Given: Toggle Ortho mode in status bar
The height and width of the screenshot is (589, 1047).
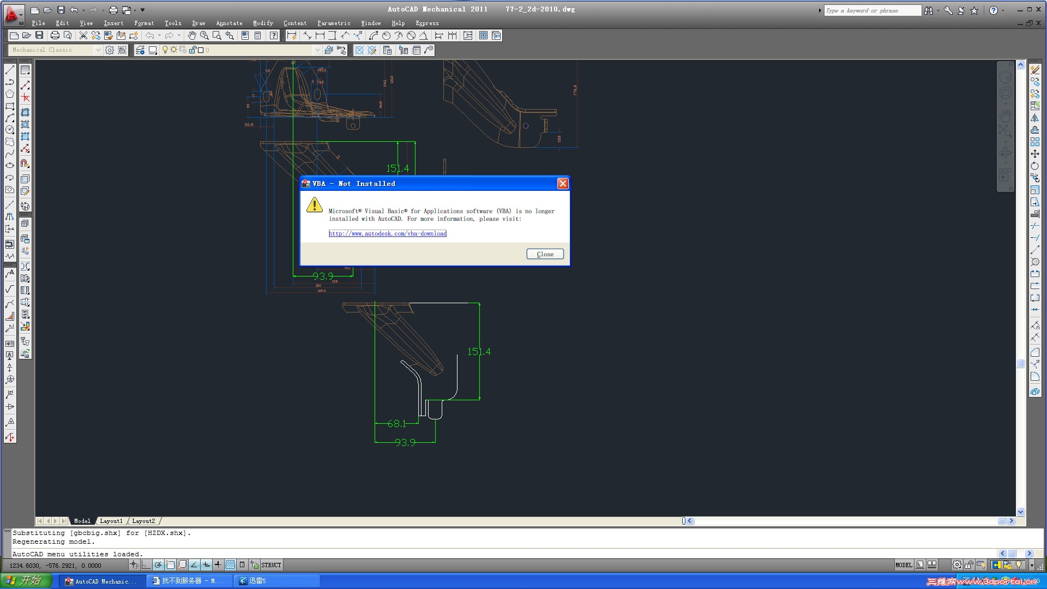Looking at the screenshot, I should pyautogui.click(x=146, y=565).
